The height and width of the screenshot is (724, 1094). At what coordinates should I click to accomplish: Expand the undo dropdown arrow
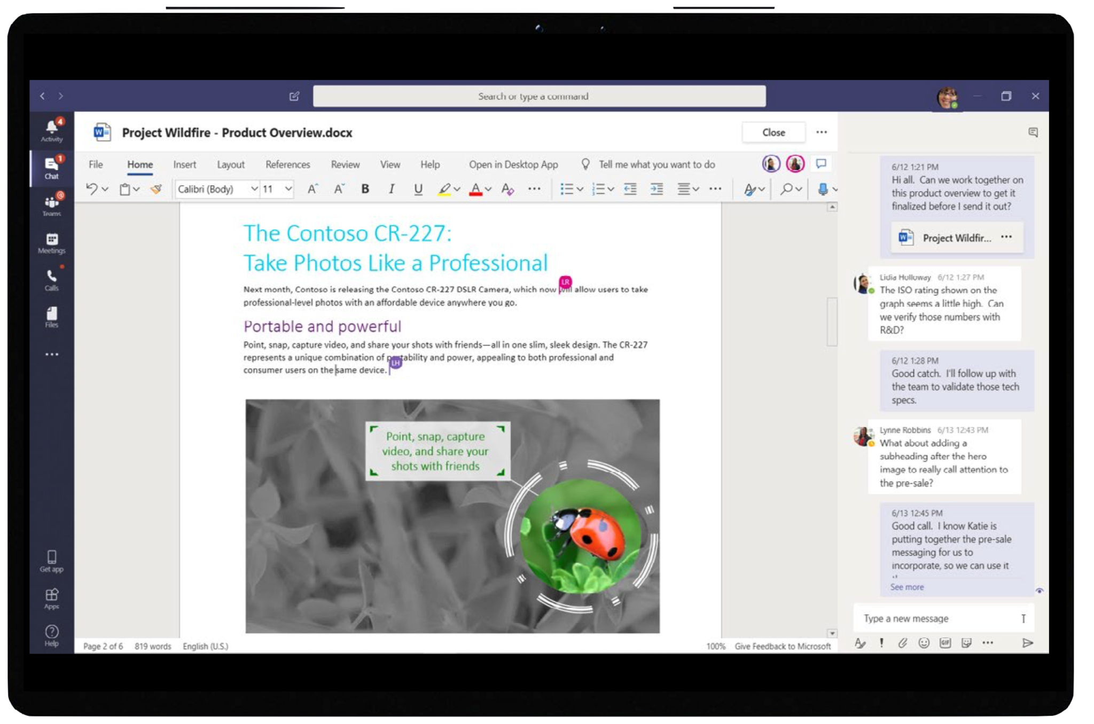click(105, 189)
